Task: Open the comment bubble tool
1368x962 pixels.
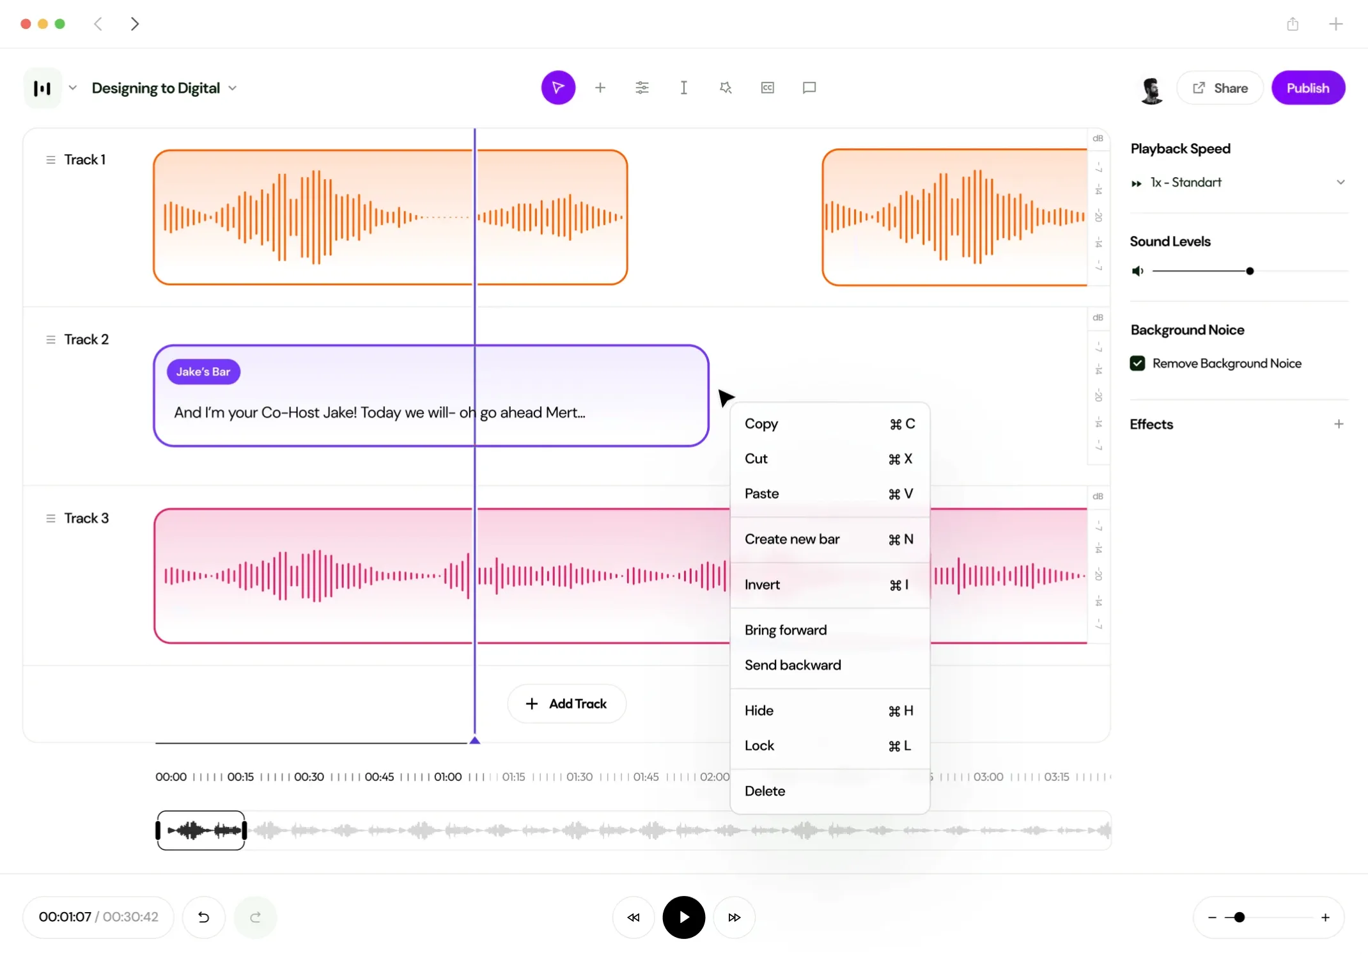Action: coord(809,88)
